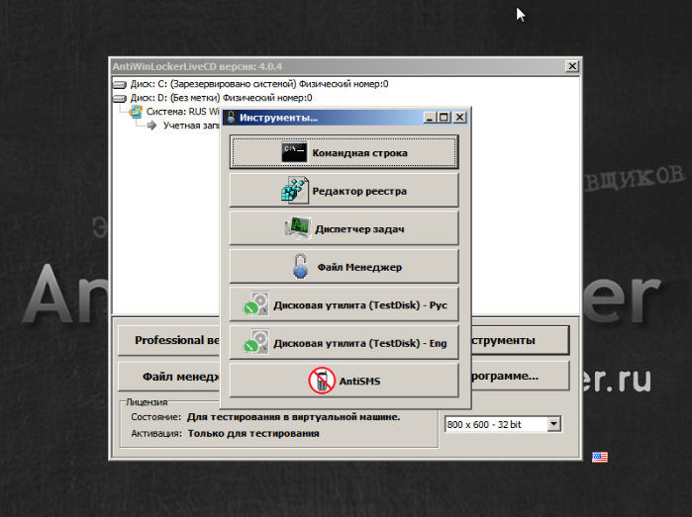This screenshot has width=692, height=517.
Task: Close the AntiWinLockerLiveCD main window
Action: [x=572, y=66]
